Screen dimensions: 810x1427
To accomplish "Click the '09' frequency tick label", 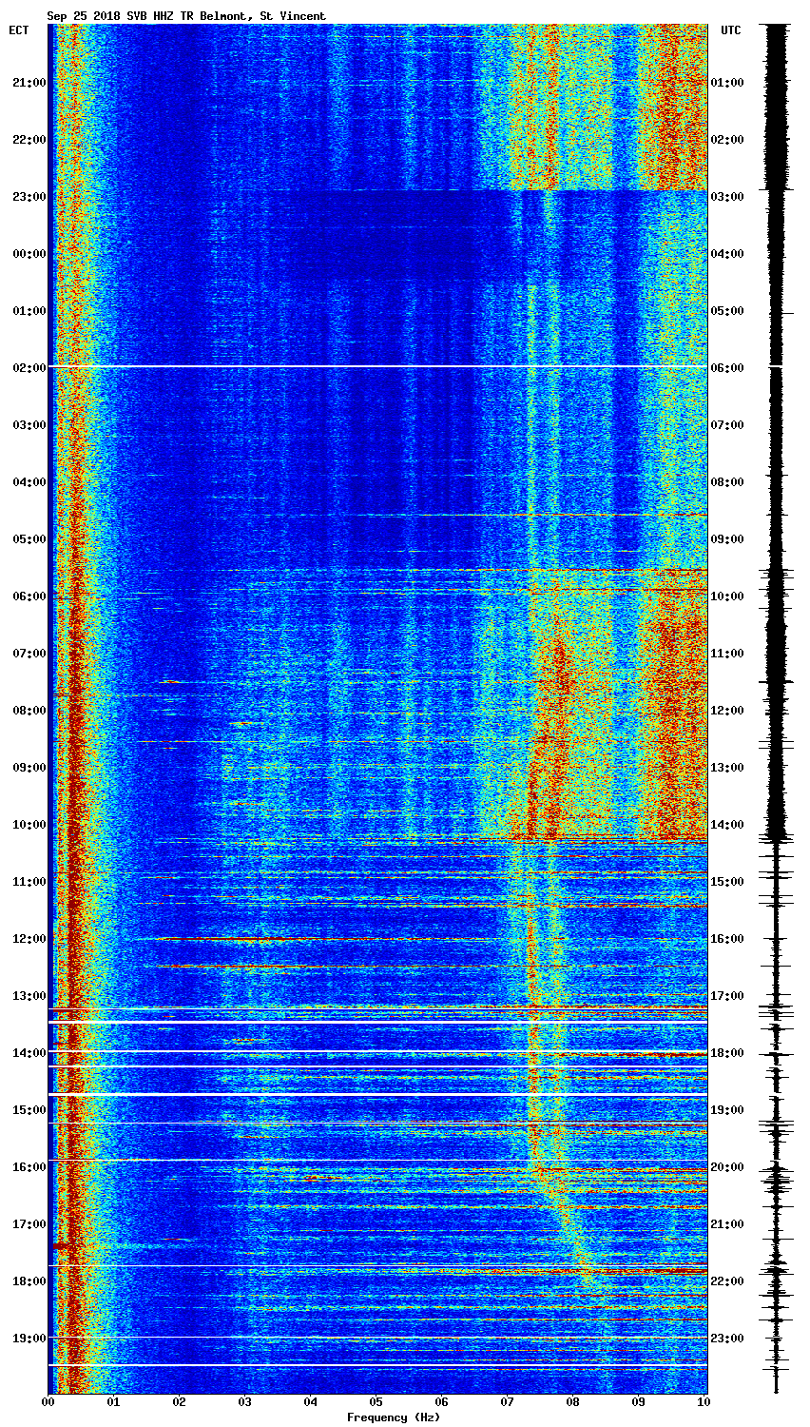I will click(639, 1402).
